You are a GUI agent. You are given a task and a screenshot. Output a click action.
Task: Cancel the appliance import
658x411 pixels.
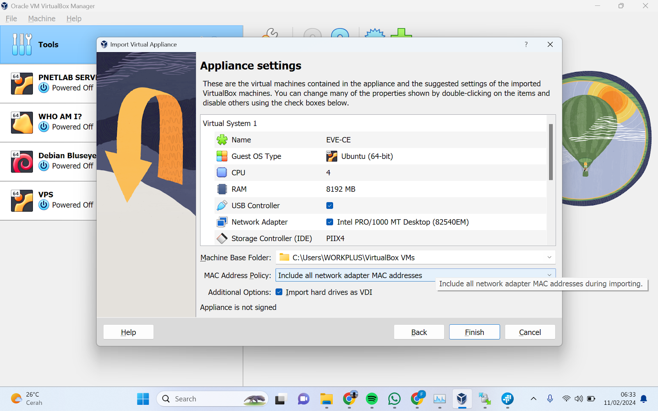(530, 332)
